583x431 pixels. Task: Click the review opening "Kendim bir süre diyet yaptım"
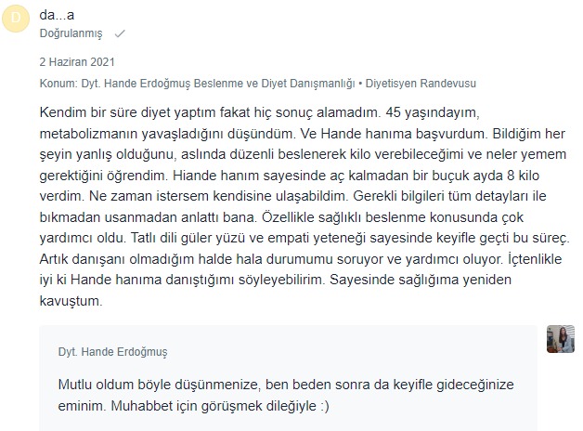pos(128,112)
